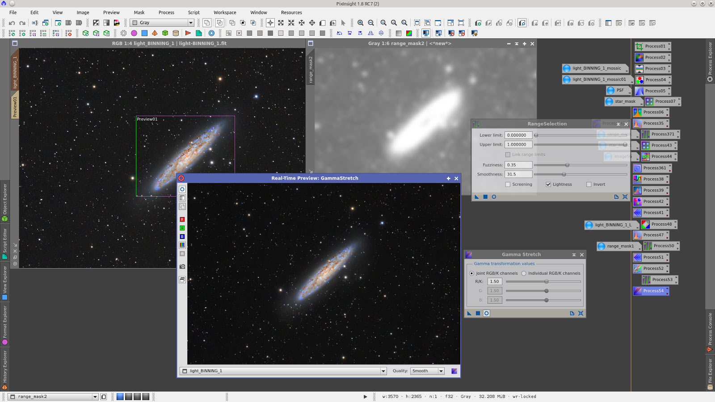The height and width of the screenshot is (402, 715).
Task: Click the light_BINNING_1_L image instance icon
Action: [589, 225]
